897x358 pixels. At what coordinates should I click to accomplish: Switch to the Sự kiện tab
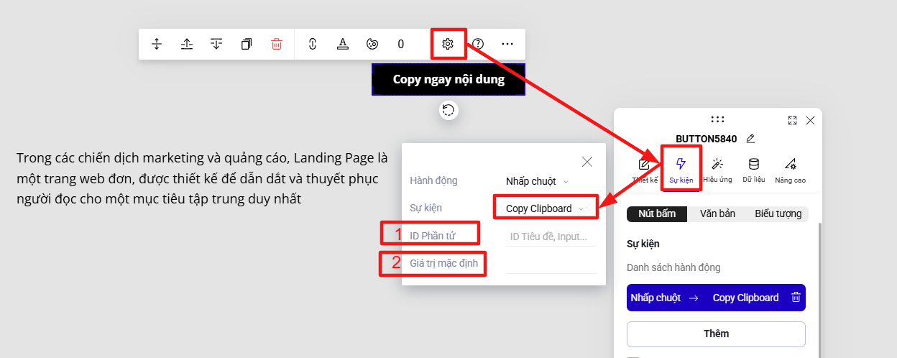pos(681,170)
